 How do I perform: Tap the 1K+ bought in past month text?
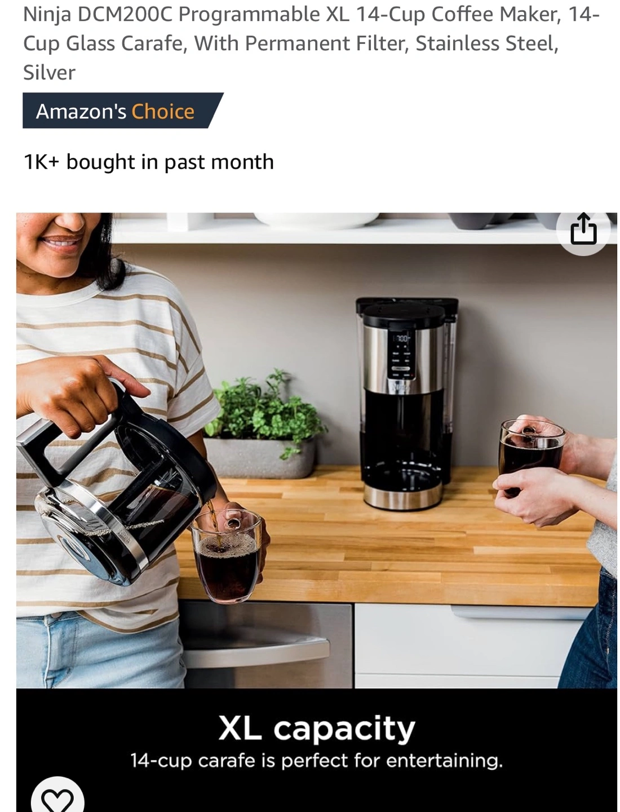click(149, 162)
